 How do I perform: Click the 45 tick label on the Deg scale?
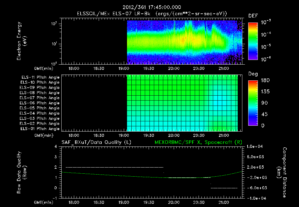pos(265,114)
